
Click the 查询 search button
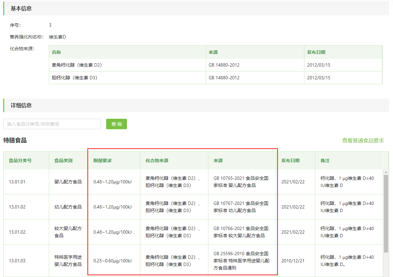coord(116,124)
